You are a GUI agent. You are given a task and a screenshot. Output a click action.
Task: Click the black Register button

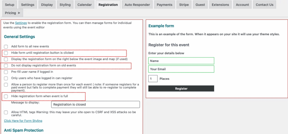coord(181,88)
